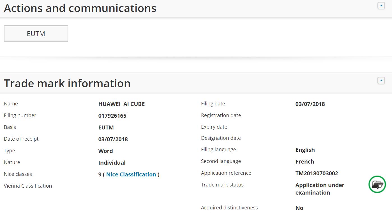Click the green folder search icon

click(377, 185)
